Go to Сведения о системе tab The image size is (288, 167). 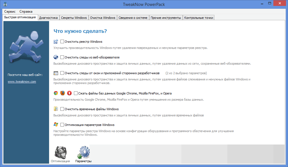click(x=133, y=18)
